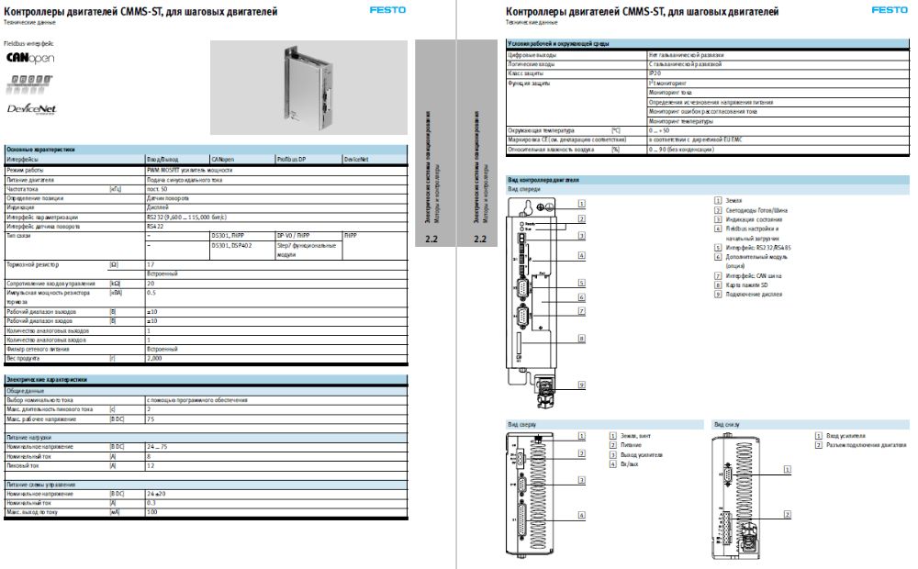Select the 'IP20' protection class value
Viewport: 918px width, 569px height.
click(655, 73)
